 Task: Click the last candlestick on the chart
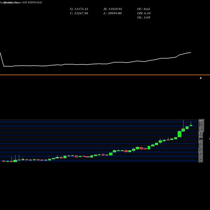(191, 125)
